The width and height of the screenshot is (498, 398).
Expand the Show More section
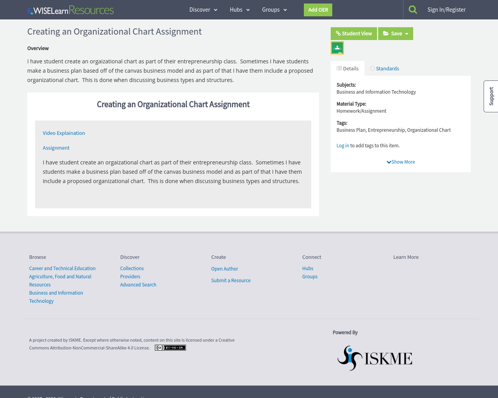pos(401,162)
